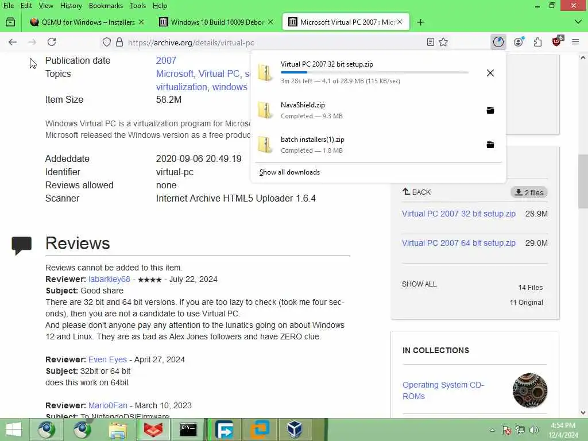
Task: Expand the list all tabs chevron
Action: pyautogui.click(x=578, y=22)
